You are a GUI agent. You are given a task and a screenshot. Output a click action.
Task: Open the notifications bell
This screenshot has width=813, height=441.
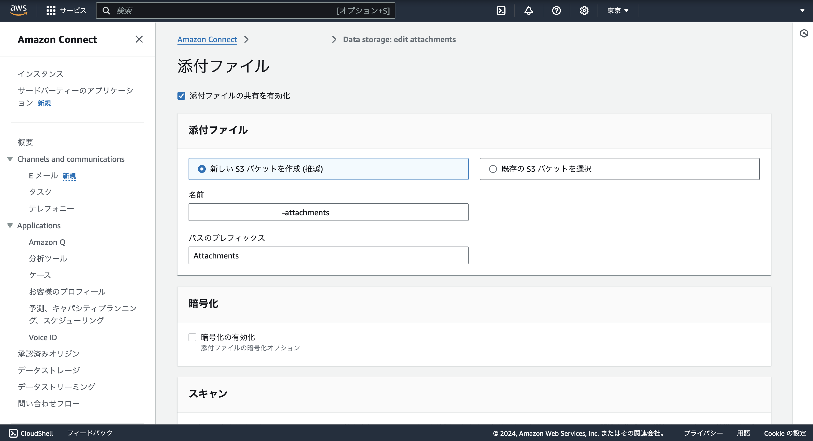pyautogui.click(x=528, y=11)
